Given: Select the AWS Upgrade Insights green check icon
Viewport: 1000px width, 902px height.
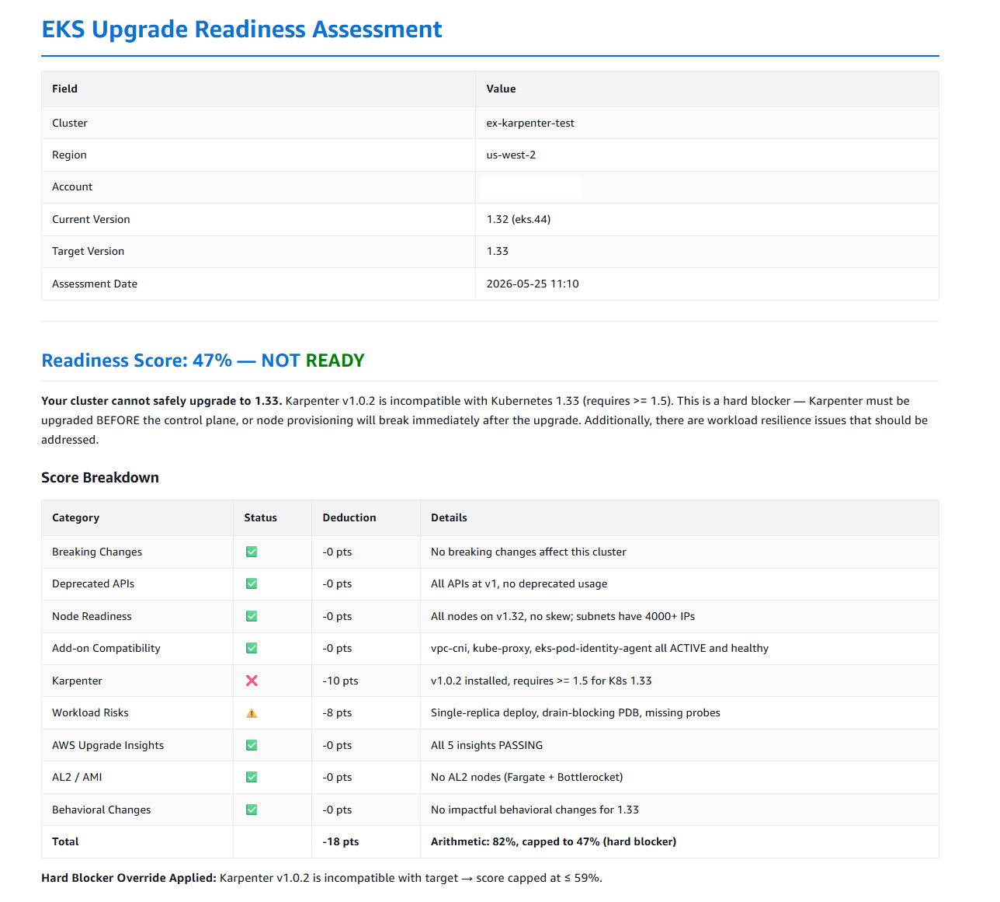Looking at the screenshot, I should click(252, 745).
